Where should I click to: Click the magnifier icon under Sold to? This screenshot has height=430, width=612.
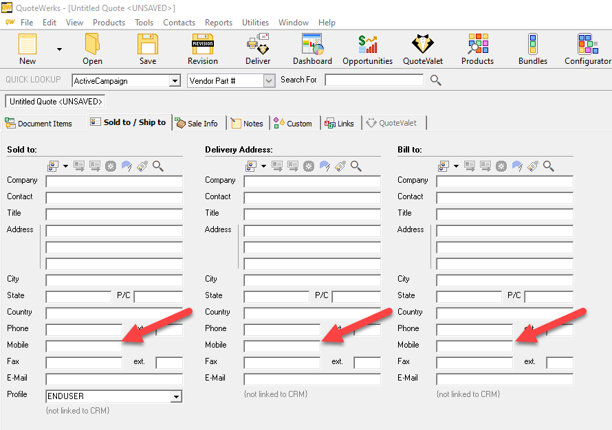[158, 166]
